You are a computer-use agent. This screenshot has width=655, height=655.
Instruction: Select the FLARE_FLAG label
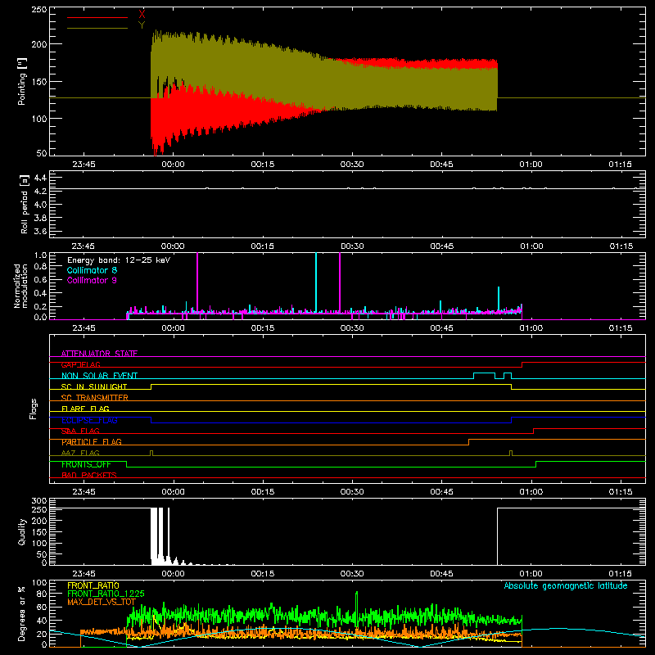point(85,409)
